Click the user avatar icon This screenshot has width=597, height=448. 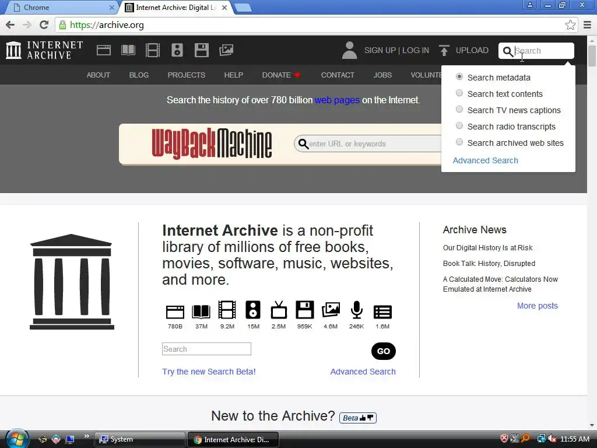349,50
